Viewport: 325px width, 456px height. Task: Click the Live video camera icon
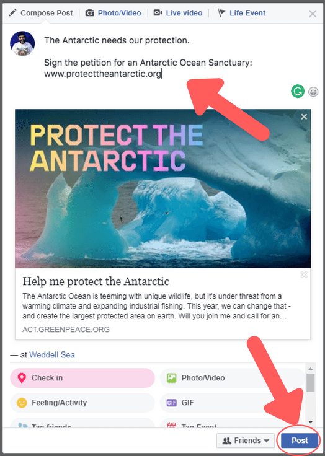(158, 13)
